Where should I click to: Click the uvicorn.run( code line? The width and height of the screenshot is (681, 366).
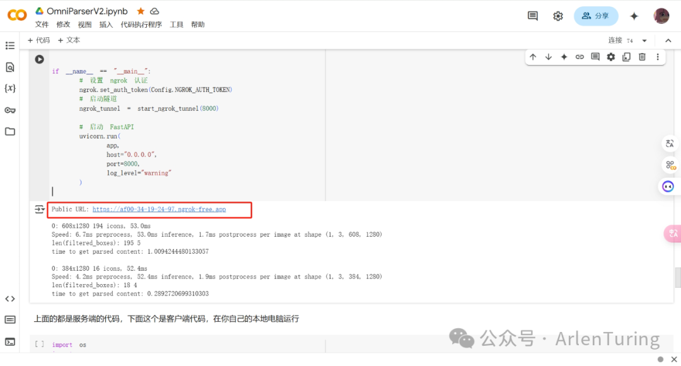click(x=100, y=136)
